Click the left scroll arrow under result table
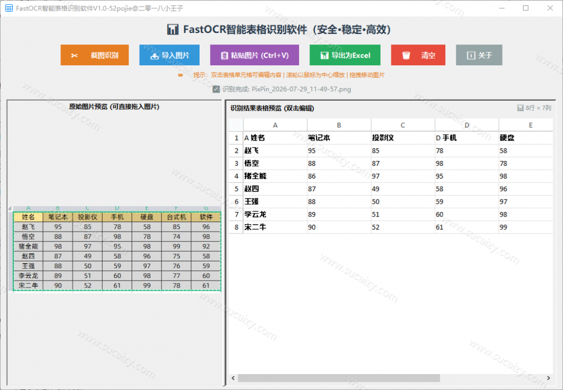The height and width of the screenshot is (390, 563). [x=233, y=378]
